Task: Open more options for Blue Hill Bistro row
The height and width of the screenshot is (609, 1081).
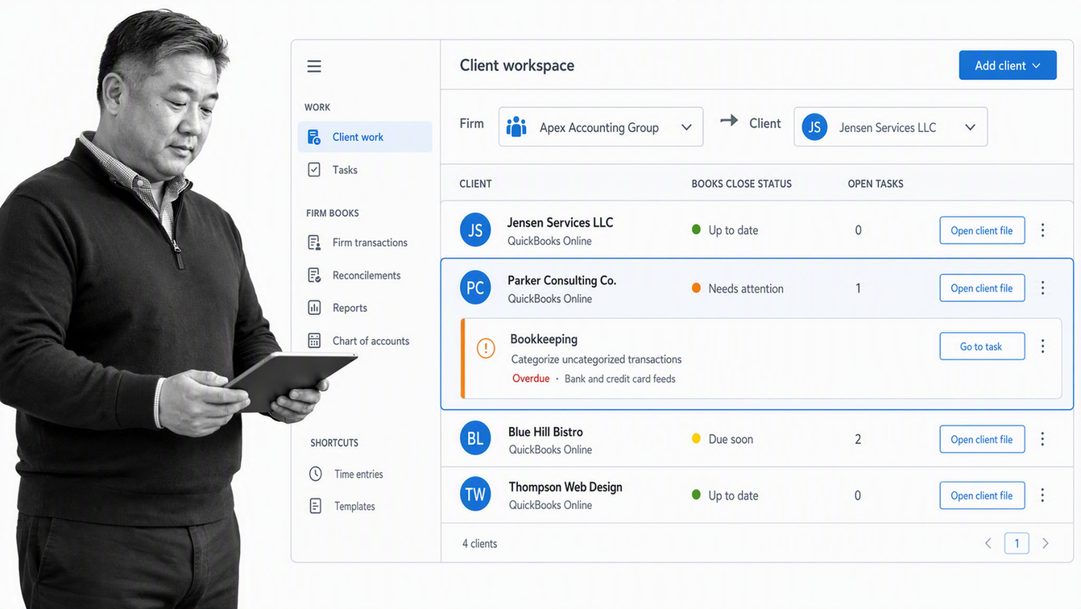Action: coord(1042,439)
